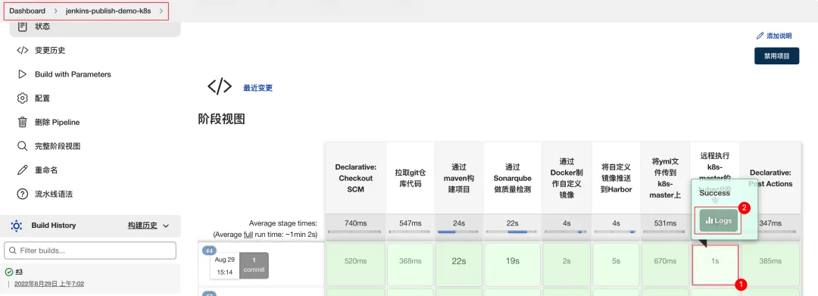This screenshot has height=296, width=818.
Task: Expand chevron after jenkins-publish-demo-k8s breadcrumb
Action: click(161, 11)
